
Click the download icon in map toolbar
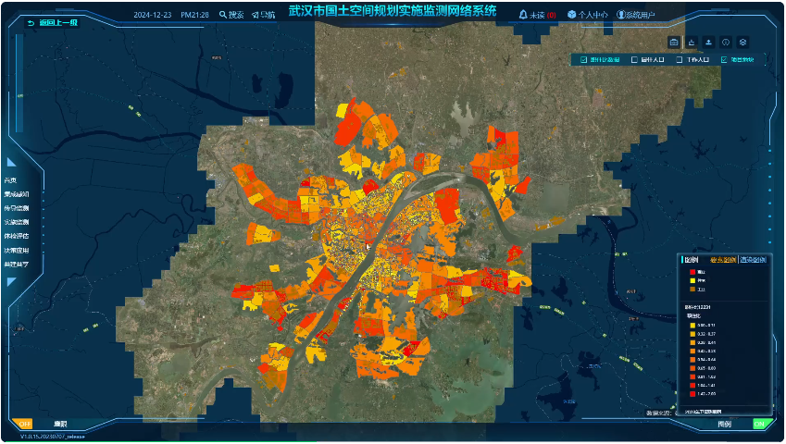(691, 43)
